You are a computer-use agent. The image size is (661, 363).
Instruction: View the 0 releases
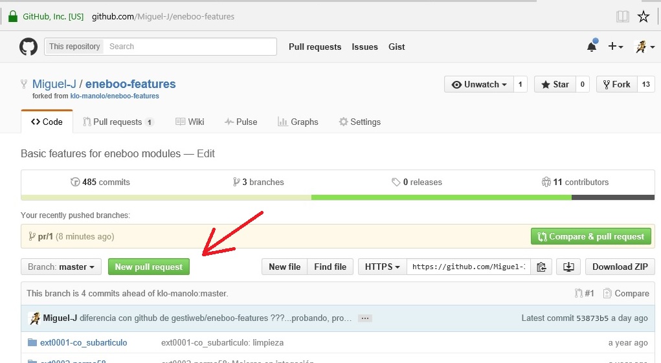417,182
